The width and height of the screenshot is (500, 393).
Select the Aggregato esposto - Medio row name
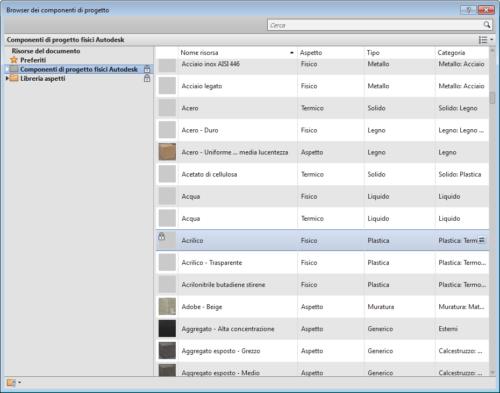(x=220, y=373)
